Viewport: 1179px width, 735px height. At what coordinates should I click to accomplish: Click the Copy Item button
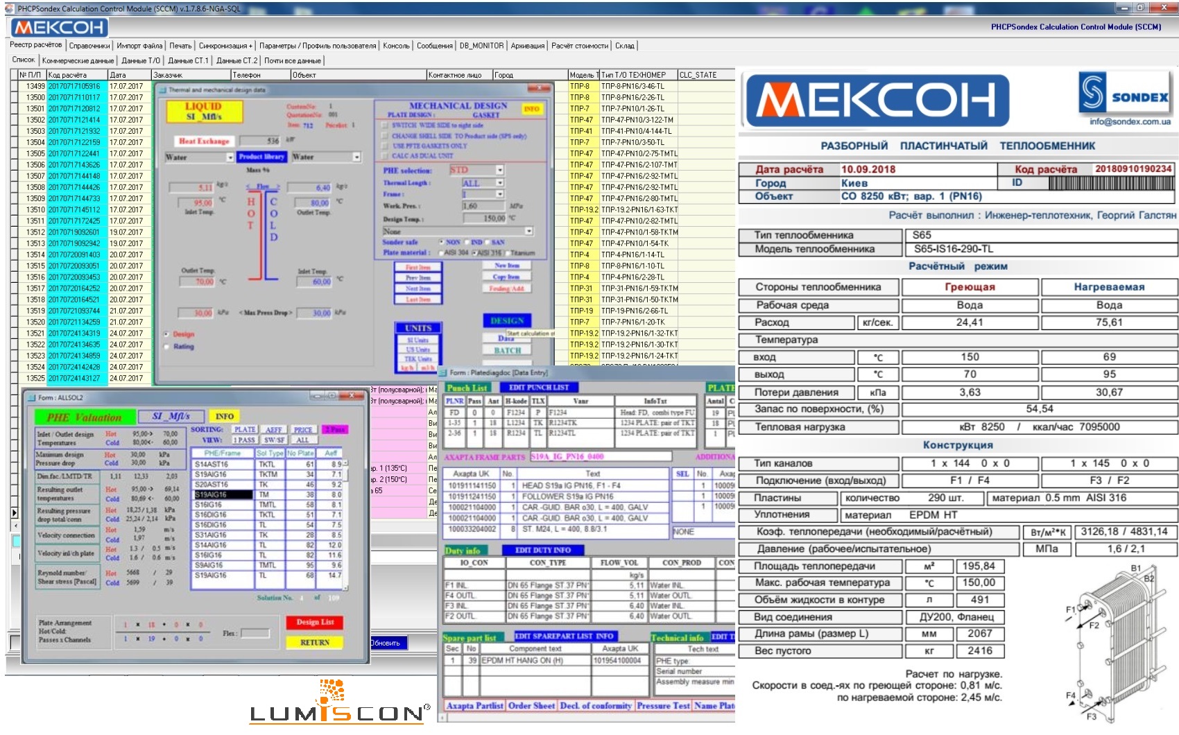(506, 277)
